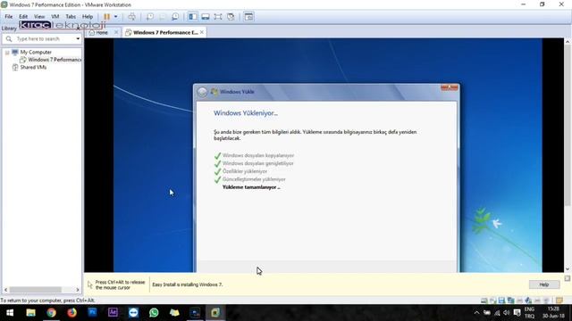
Task: Open TeamViewer from the taskbar
Action: coord(133,313)
